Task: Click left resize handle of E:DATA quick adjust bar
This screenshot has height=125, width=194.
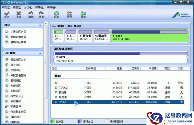Action: point(54,57)
